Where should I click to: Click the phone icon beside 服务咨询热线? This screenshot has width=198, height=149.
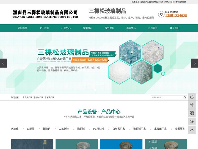[x=161, y=14]
